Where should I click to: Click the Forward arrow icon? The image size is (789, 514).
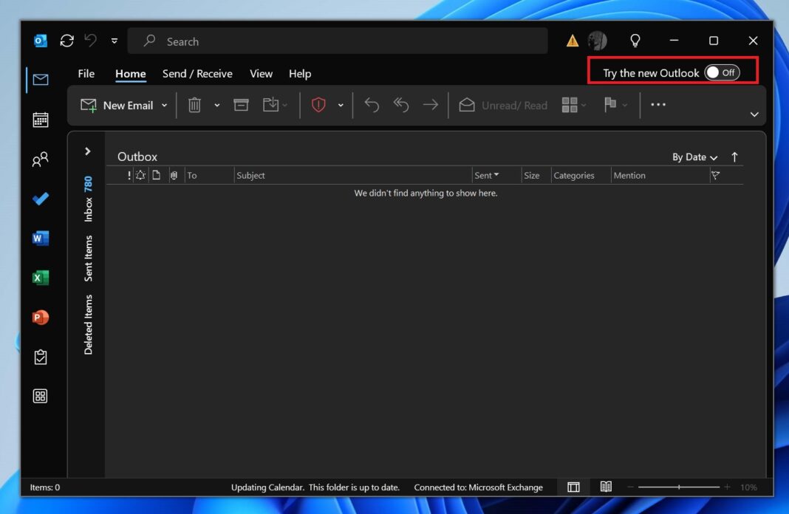(431, 105)
